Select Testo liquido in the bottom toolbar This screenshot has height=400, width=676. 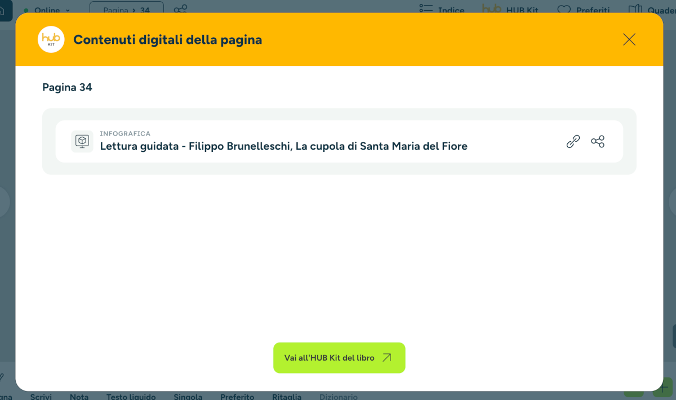tap(131, 396)
